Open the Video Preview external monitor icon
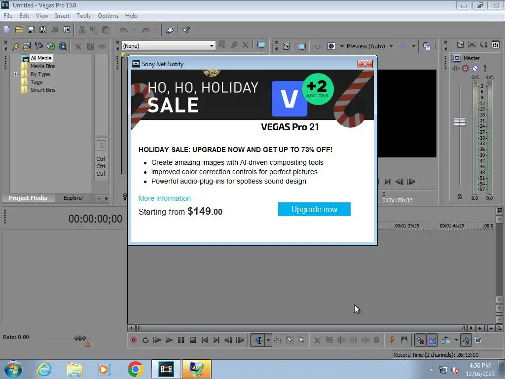505x379 pixels. 301,46
